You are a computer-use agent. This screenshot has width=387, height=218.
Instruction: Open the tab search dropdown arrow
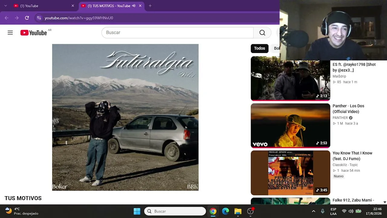click(x=5, y=6)
